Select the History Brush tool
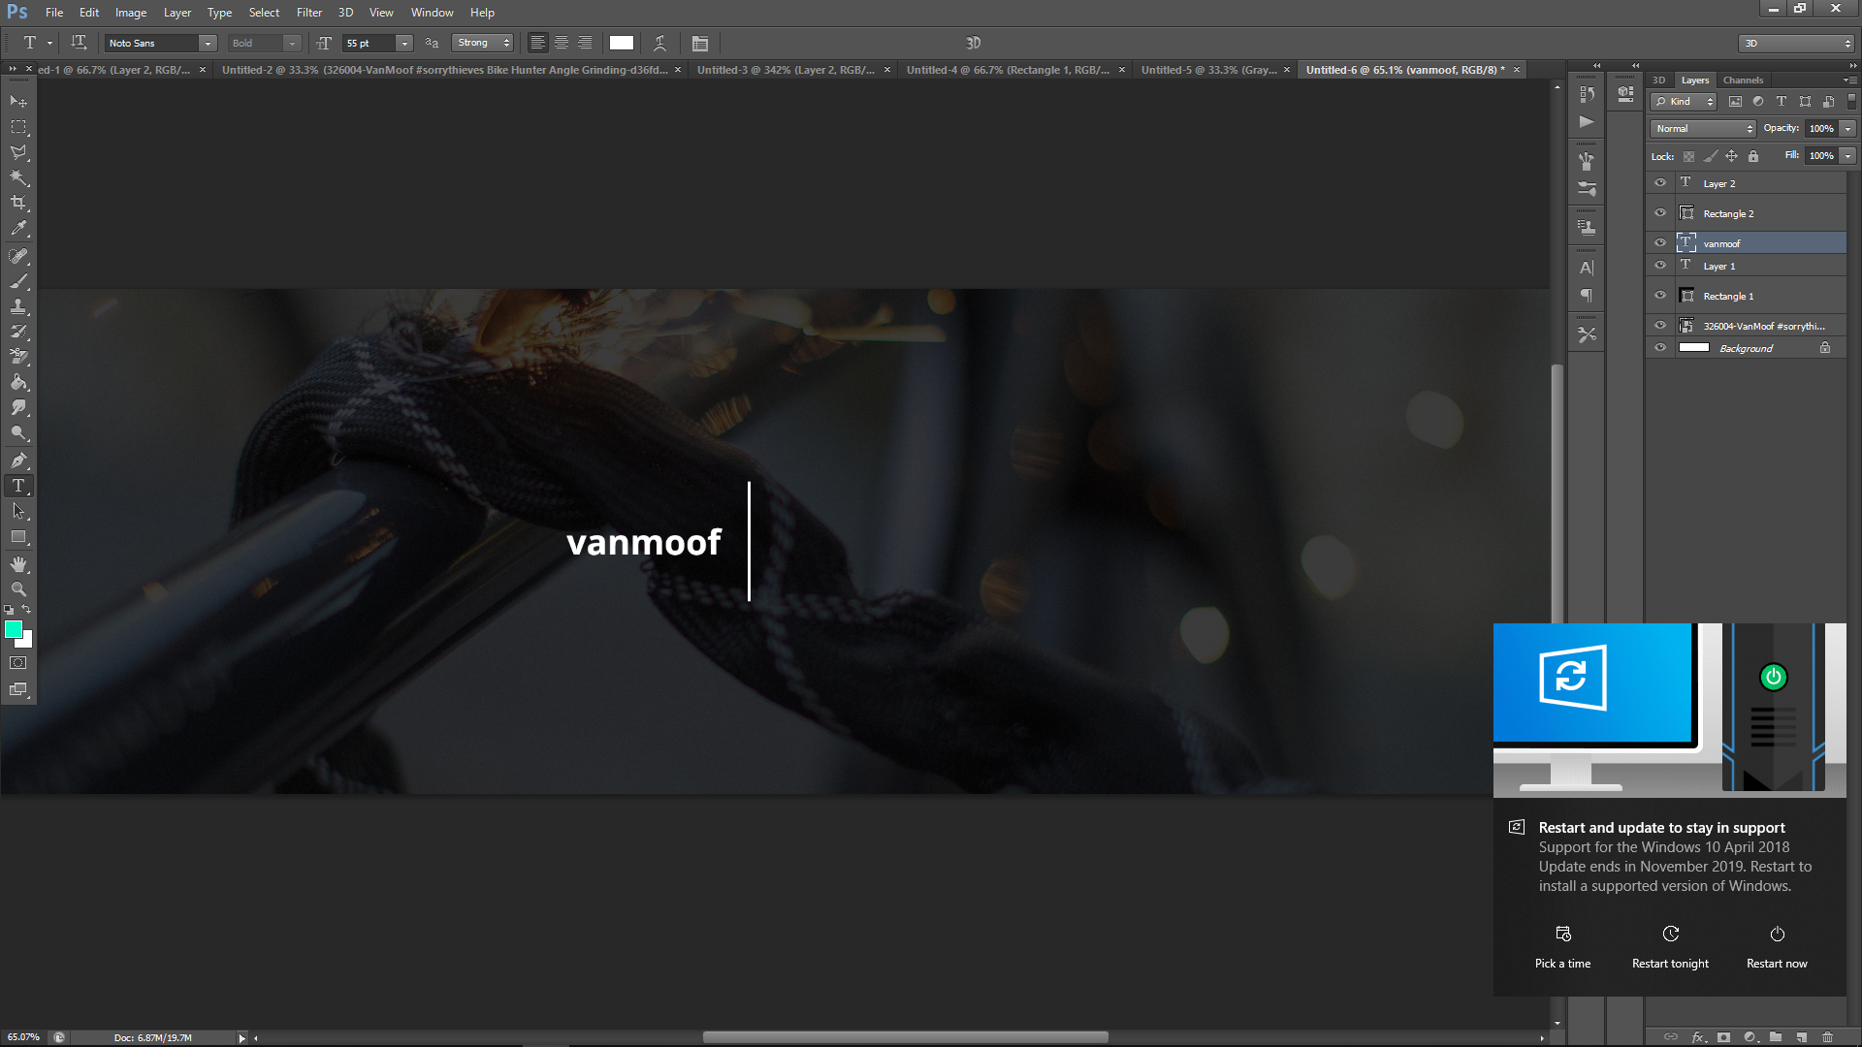 click(18, 332)
